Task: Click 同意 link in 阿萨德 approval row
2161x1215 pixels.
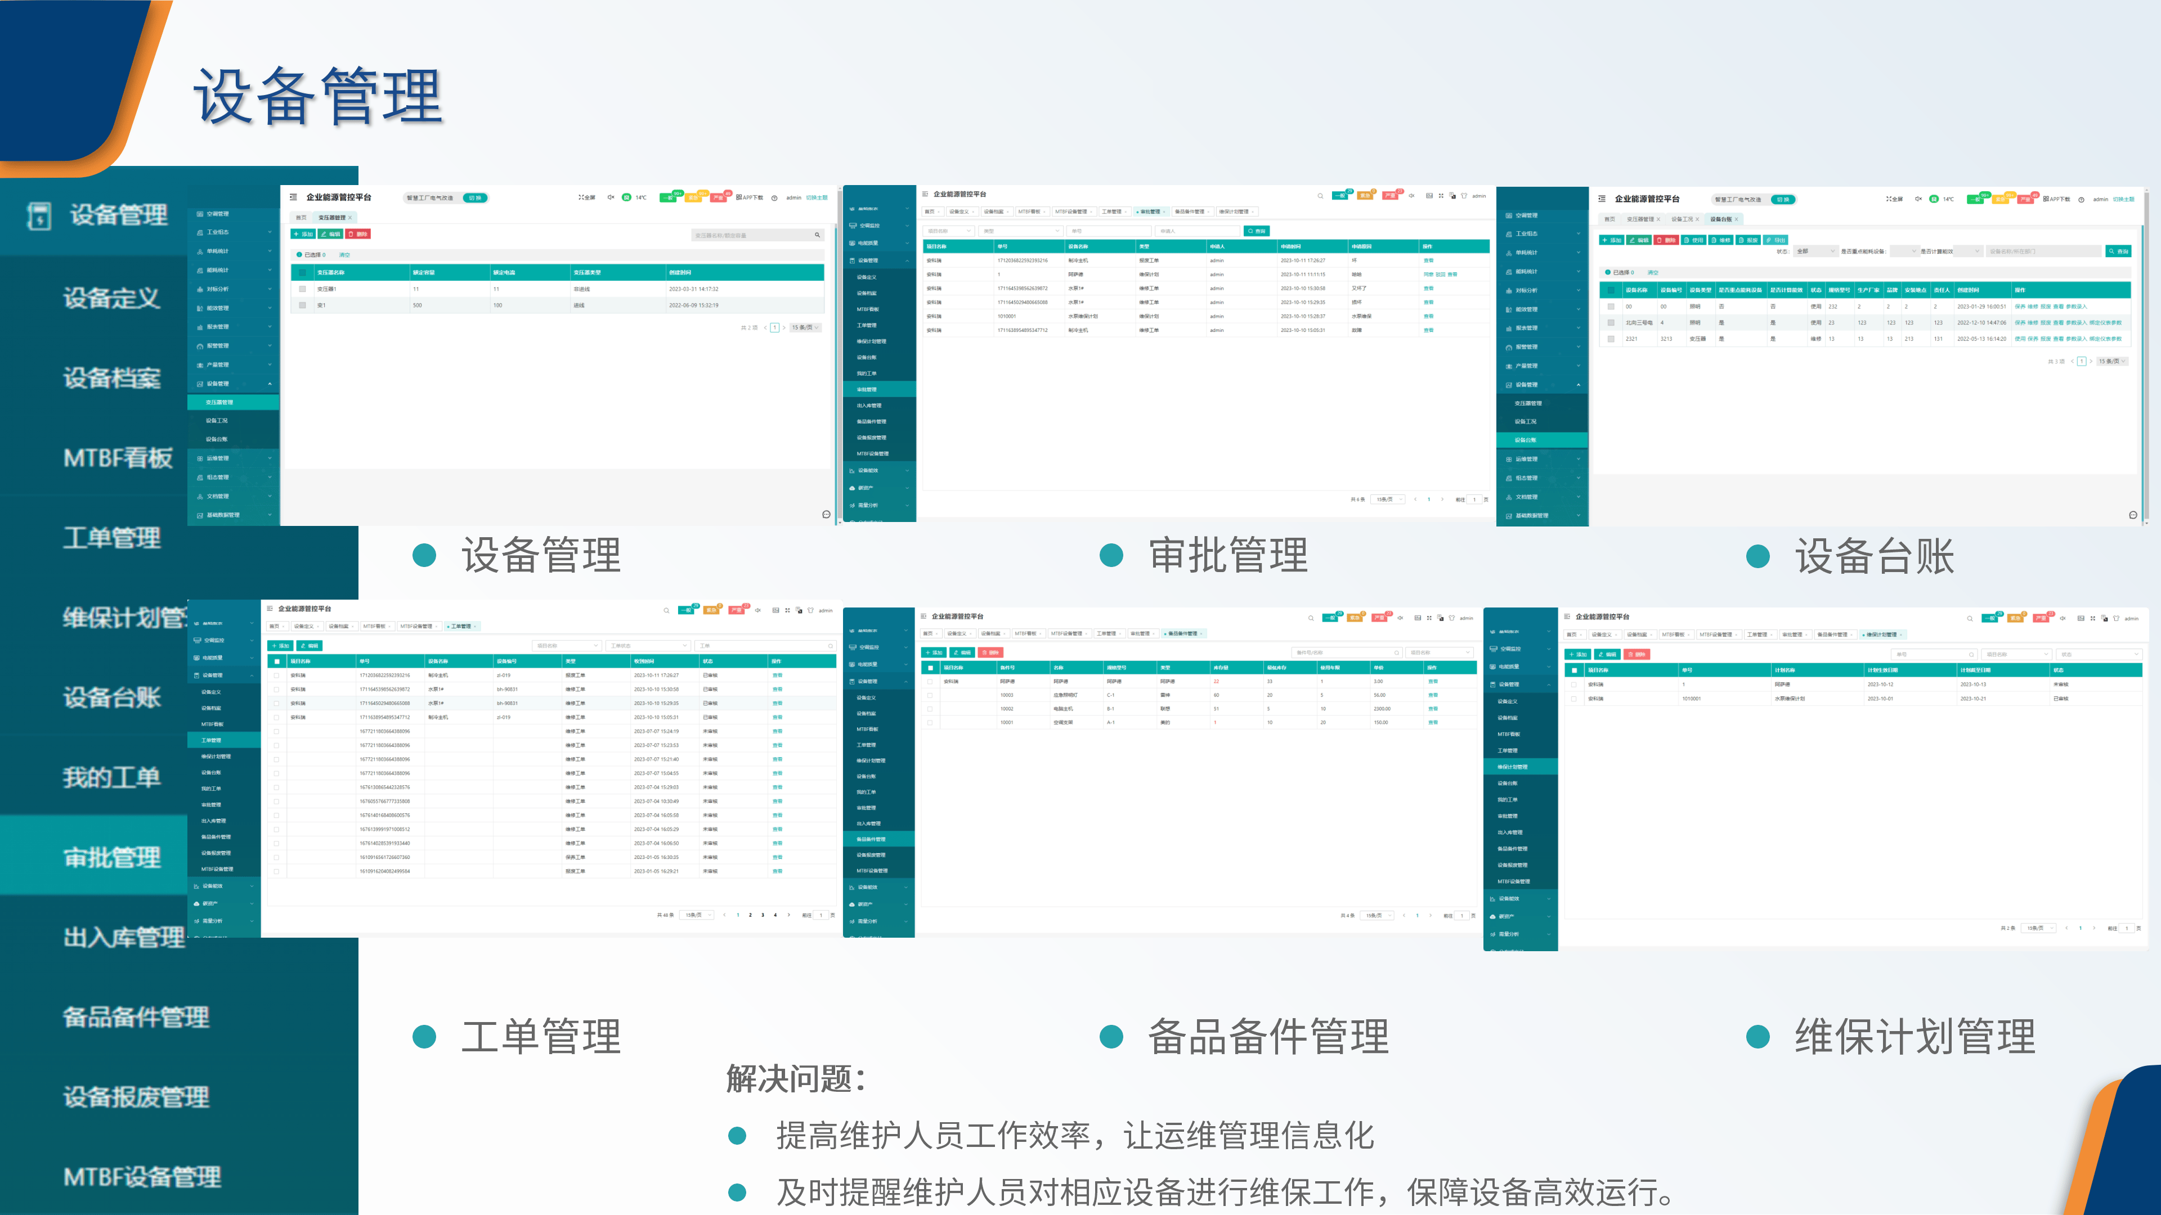Action: (1429, 274)
